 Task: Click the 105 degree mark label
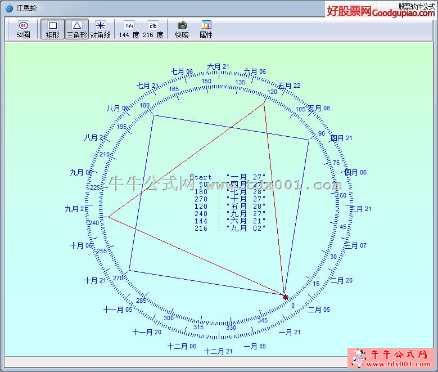click(x=300, y=109)
